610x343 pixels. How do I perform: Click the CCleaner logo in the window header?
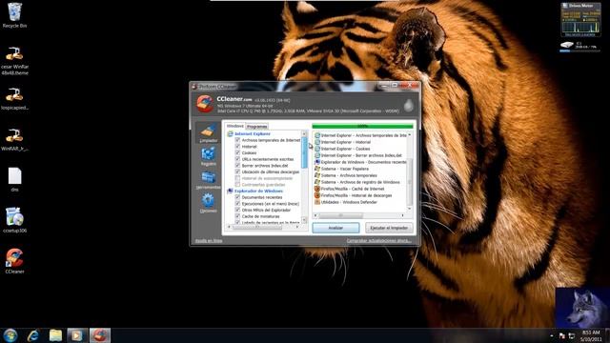tap(205, 104)
